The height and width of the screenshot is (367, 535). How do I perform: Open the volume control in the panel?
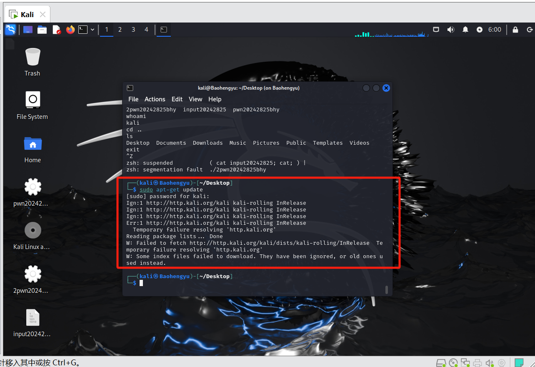click(x=450, y=30)
